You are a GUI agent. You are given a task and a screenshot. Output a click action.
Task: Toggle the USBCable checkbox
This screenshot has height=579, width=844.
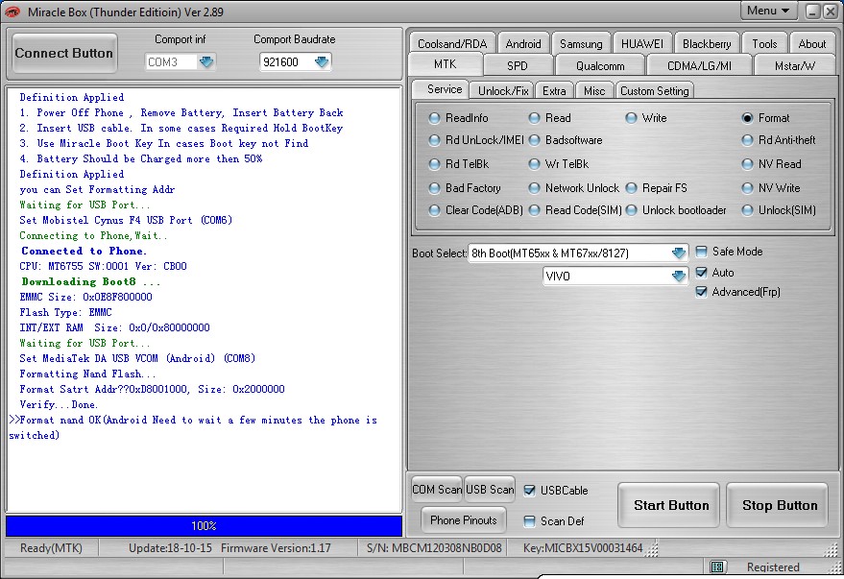(x=530, y=491)
